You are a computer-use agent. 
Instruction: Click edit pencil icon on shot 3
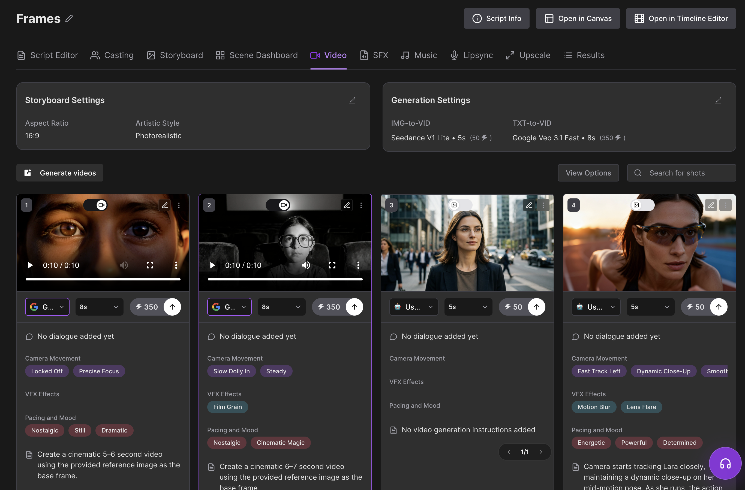point(529,205)
